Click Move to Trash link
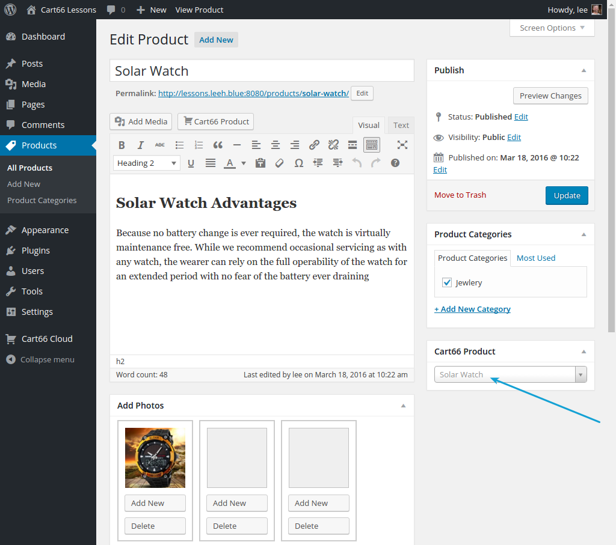616x545 pixels. [460, 195]
